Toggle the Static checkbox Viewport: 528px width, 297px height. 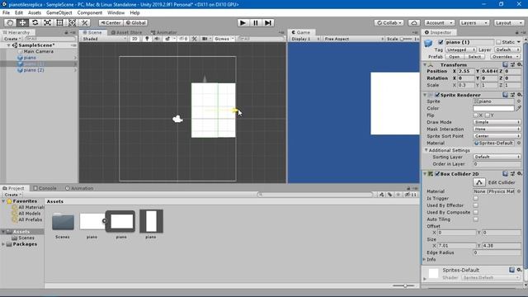click(x=498, y=42)
